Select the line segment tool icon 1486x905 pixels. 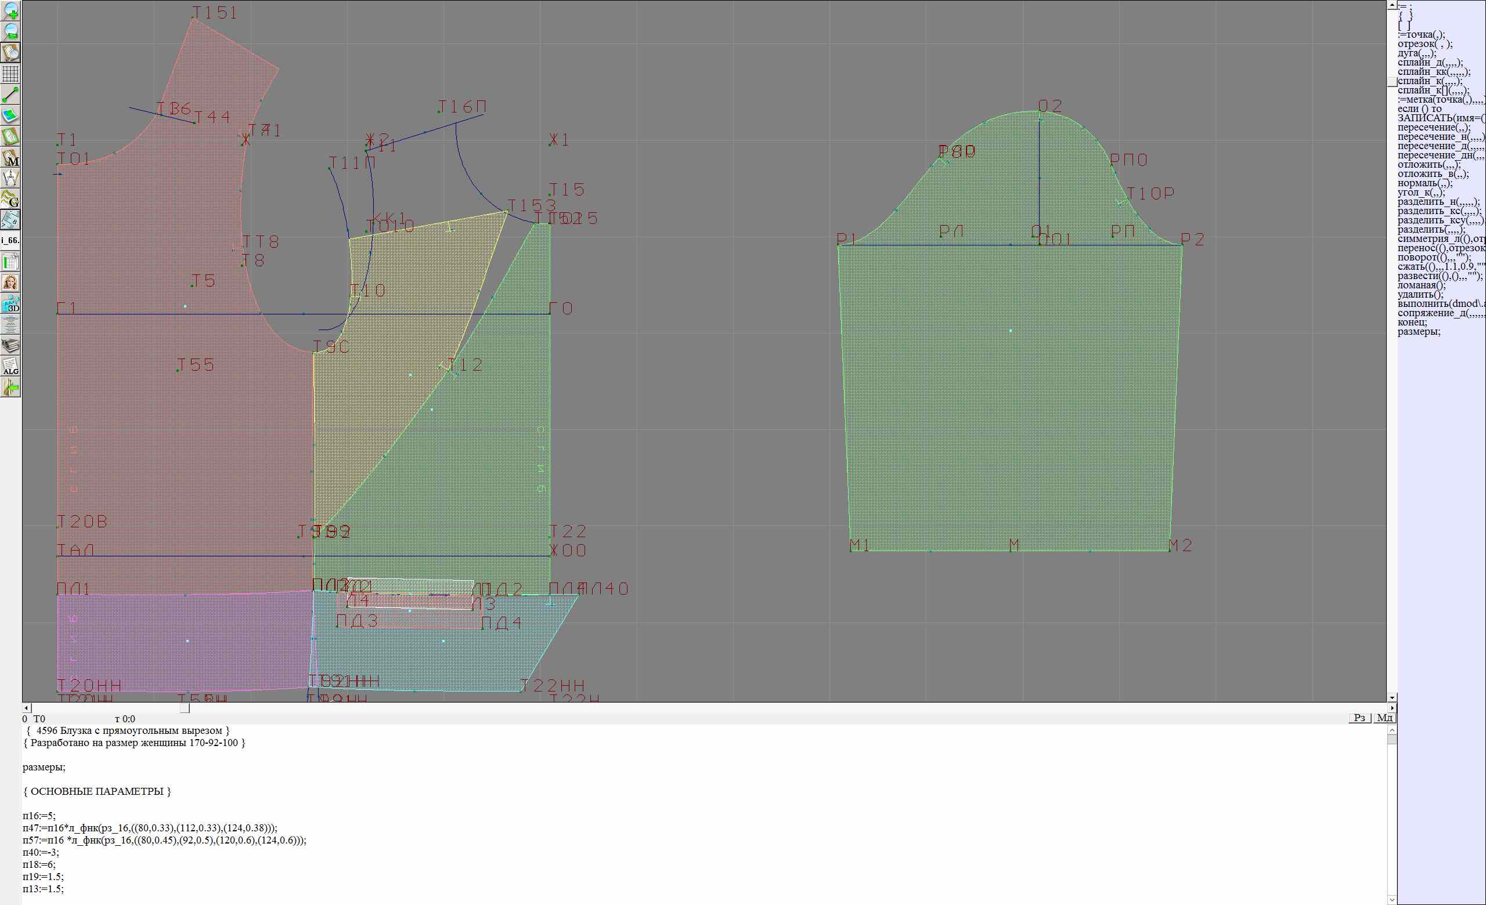[x=11, y=95]
